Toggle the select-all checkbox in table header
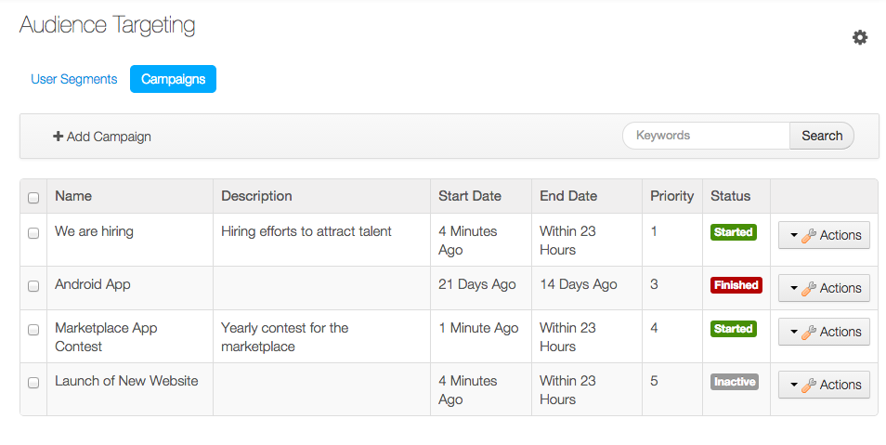 pos(33,197)
